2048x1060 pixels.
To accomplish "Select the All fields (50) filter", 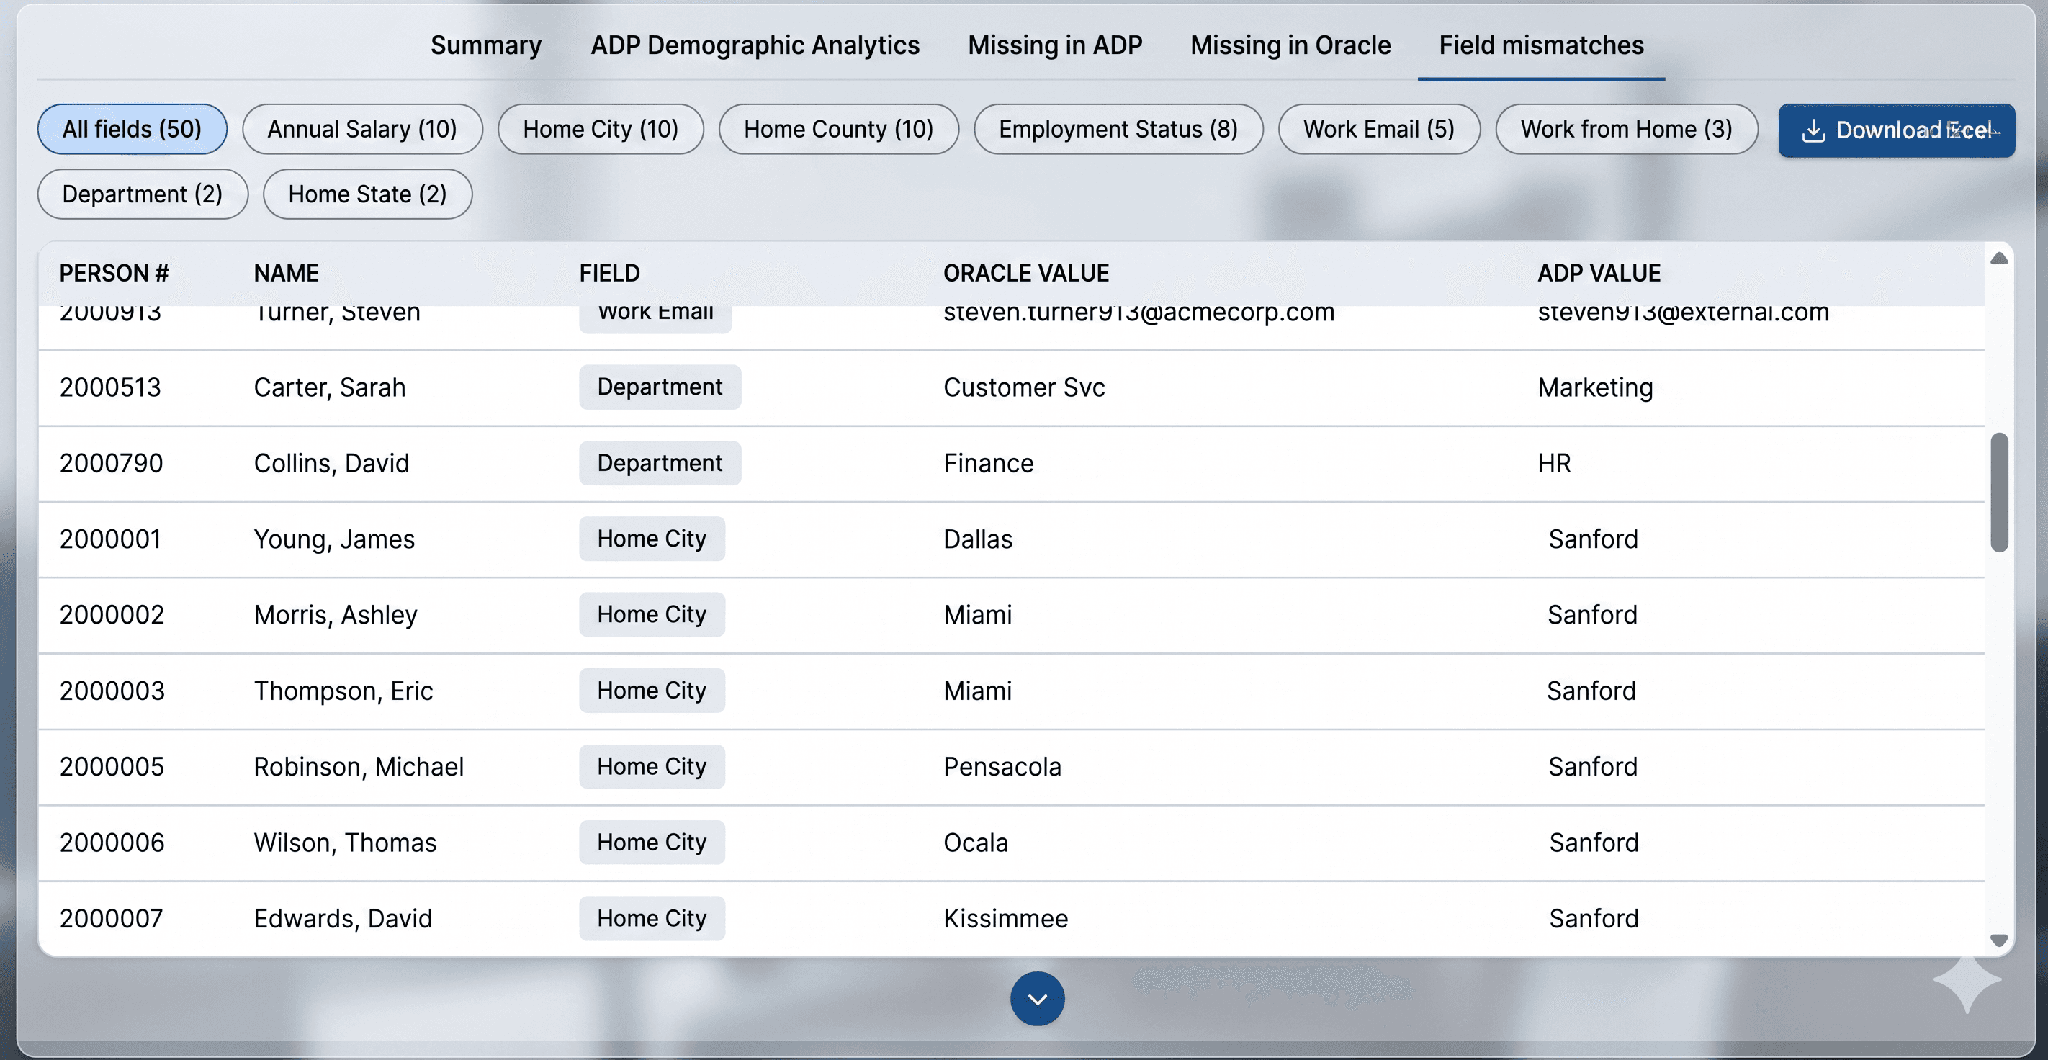I will pyautogui.click(x=132, y=129).
